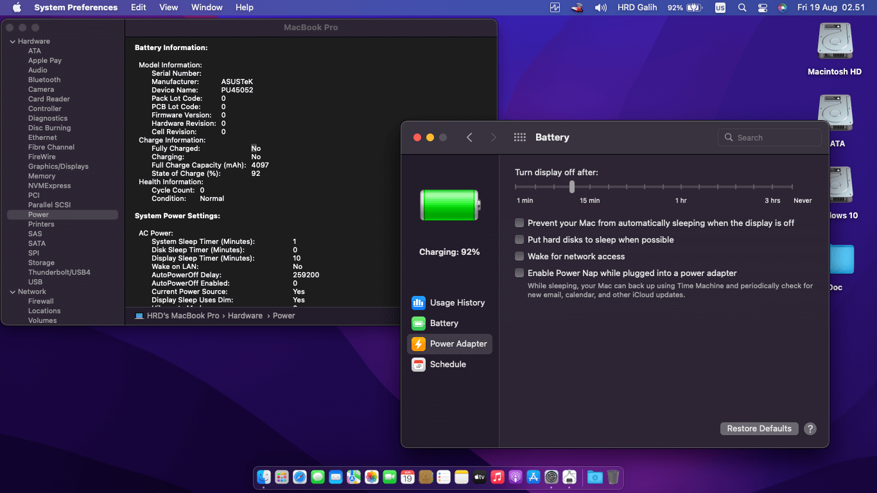
Task: Show all preferences with the grid icon
Action: click(x=520, y=137)
